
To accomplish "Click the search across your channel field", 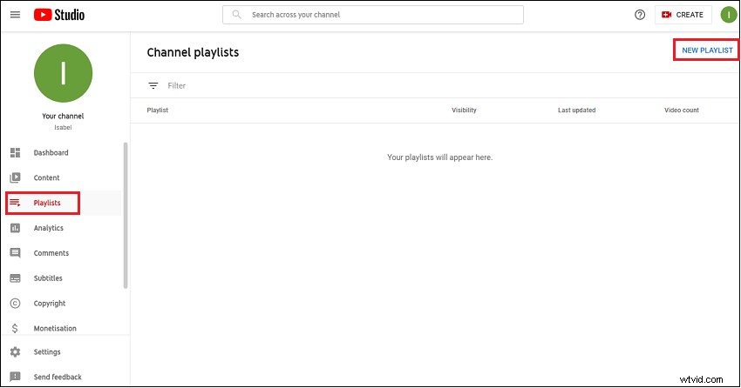I will point(373,15).
